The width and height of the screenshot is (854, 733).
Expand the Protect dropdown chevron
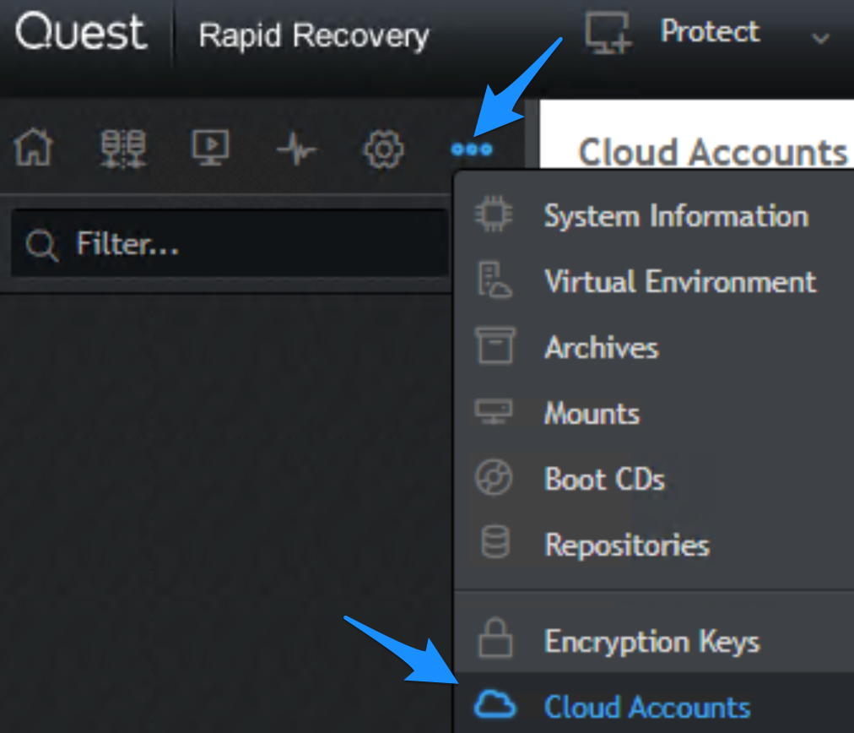(x=820, y=38)
